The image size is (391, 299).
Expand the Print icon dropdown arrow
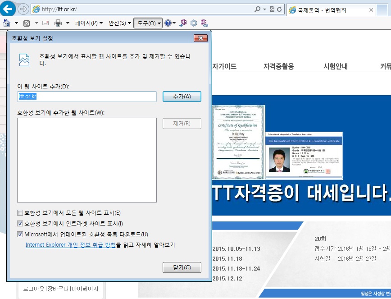(x=68, y=23)
